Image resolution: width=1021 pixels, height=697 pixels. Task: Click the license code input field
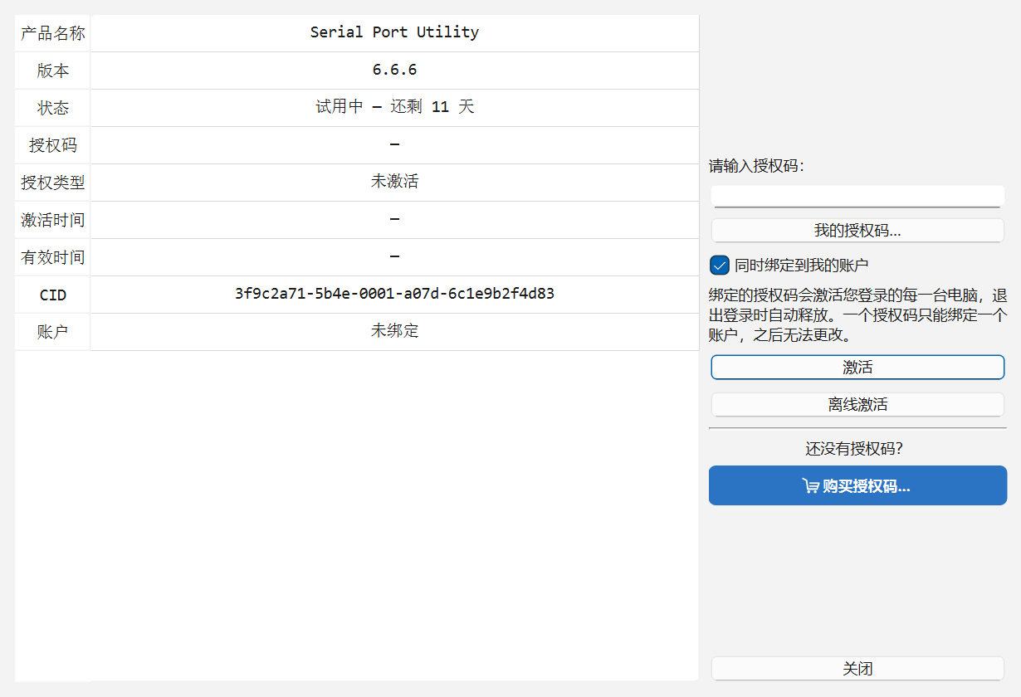857,196
